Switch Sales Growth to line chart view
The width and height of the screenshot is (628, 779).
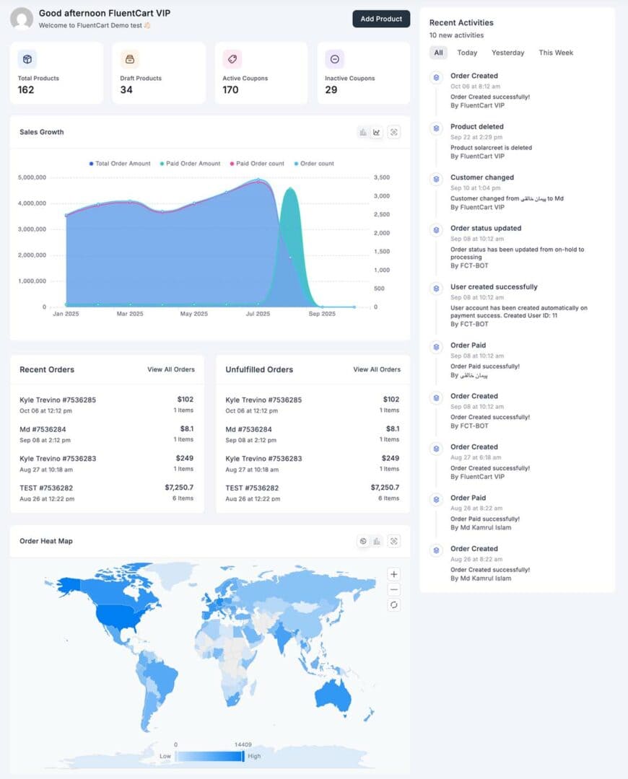(376, 132)
